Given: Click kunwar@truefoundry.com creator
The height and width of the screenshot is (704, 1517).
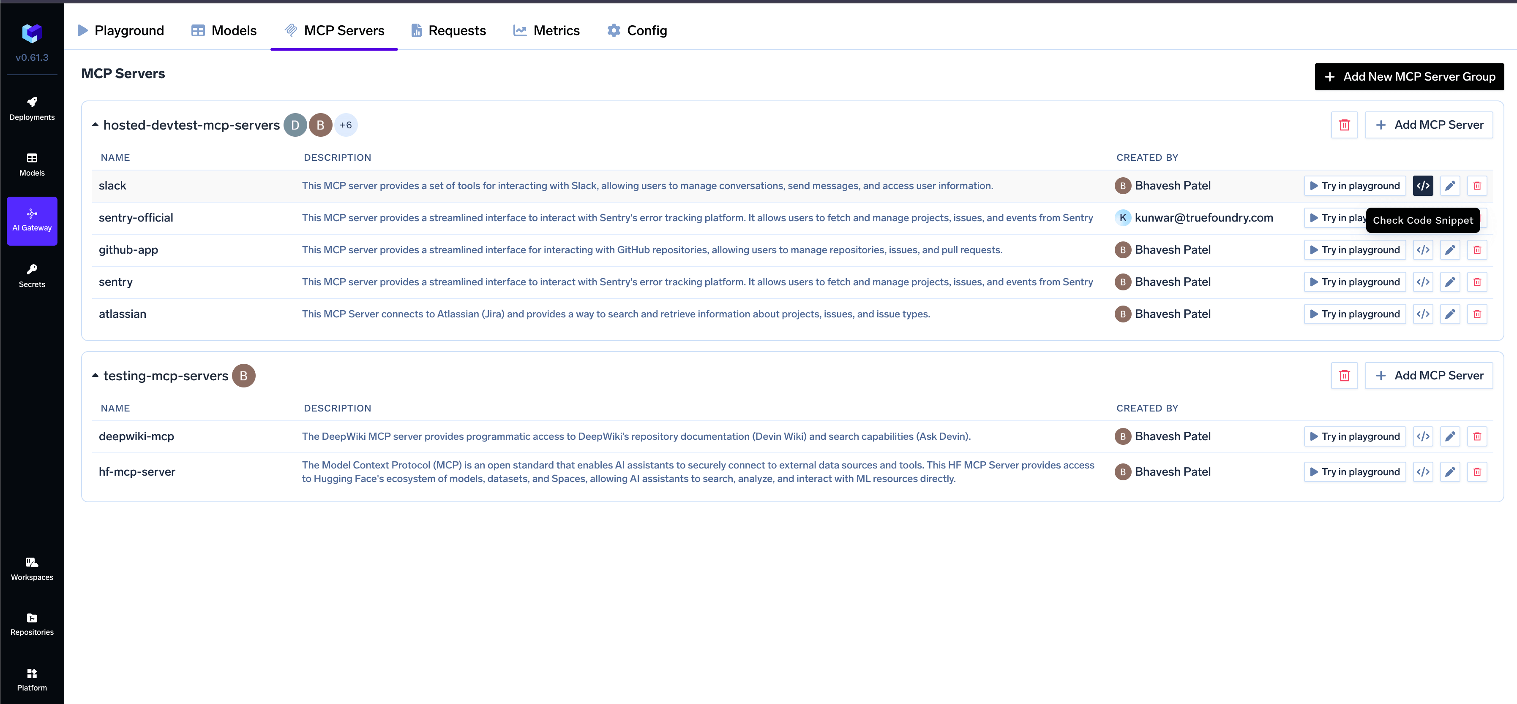Looking at the screenshot, I should 1204,218.
